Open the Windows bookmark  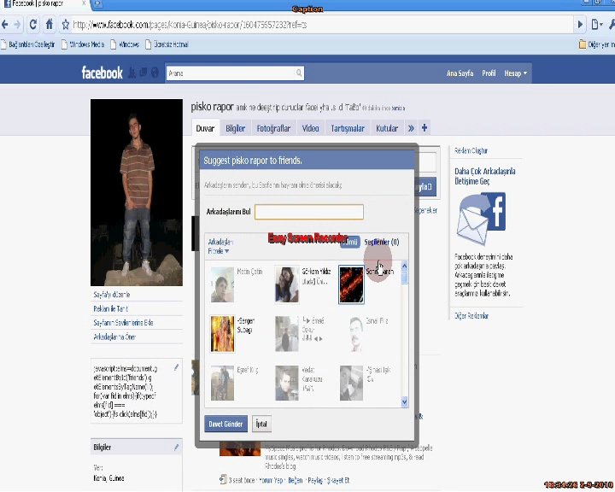pos(125,44)
